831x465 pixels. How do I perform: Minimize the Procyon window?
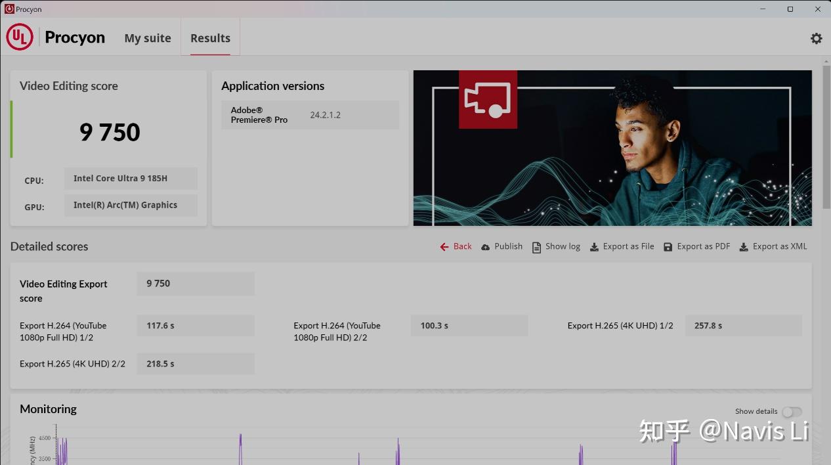[x=763, y=9]
